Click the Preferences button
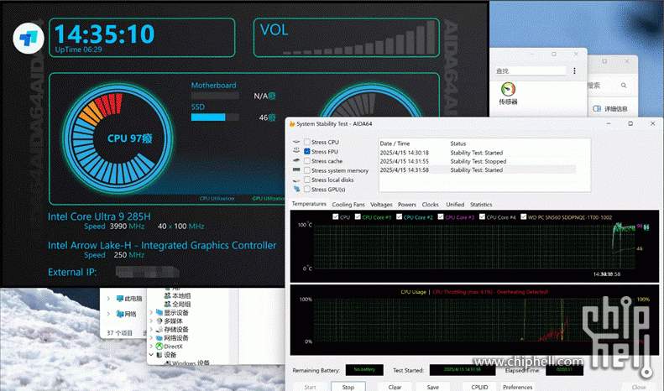The image size is (664, 391). [517, 387]
